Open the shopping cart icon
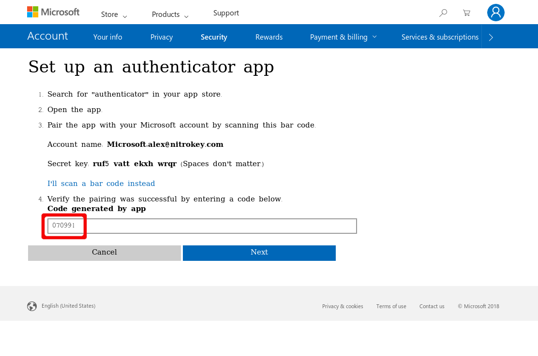 [x=466, y=13]
